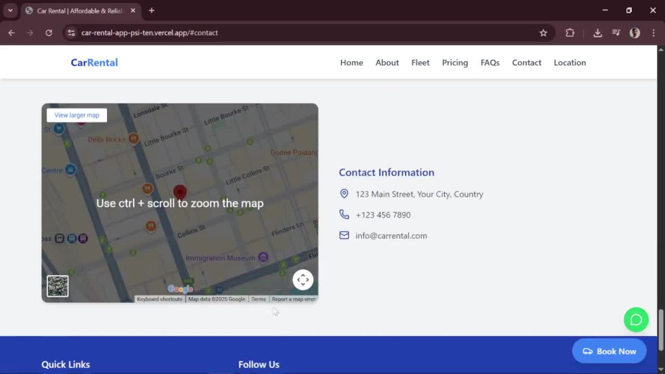Click the phone icon in Contact Information
The height and width of the screenshot is (374, 665).
click(x=344, y=215)
